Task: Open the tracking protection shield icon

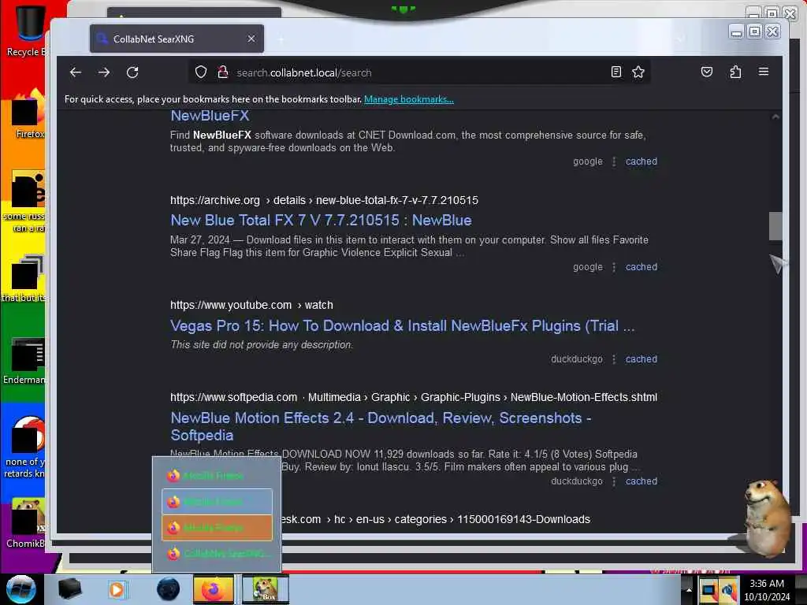Action: (x=201, y=72)
